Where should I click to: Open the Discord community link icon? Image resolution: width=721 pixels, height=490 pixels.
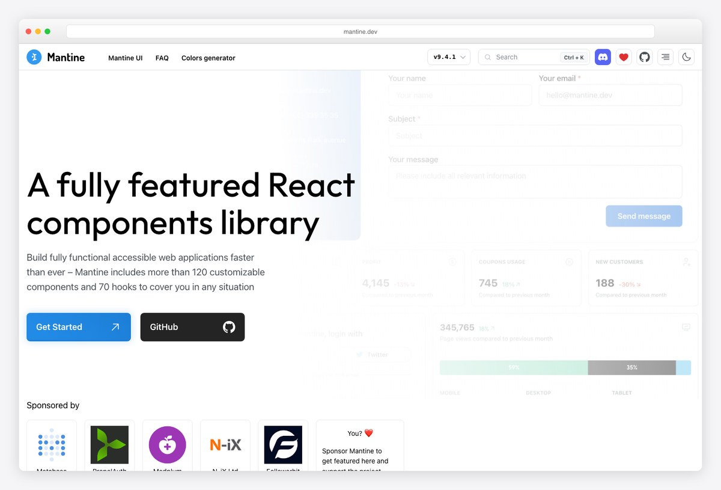point(603,57)
